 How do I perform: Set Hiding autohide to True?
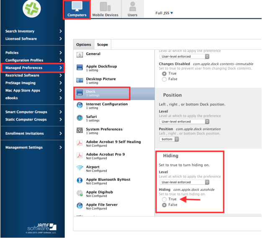pos(164,200)
